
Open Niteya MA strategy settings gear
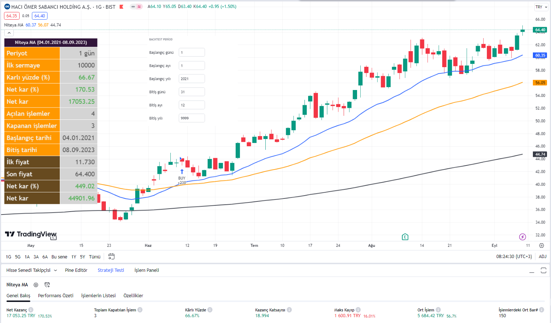(36, 285)
